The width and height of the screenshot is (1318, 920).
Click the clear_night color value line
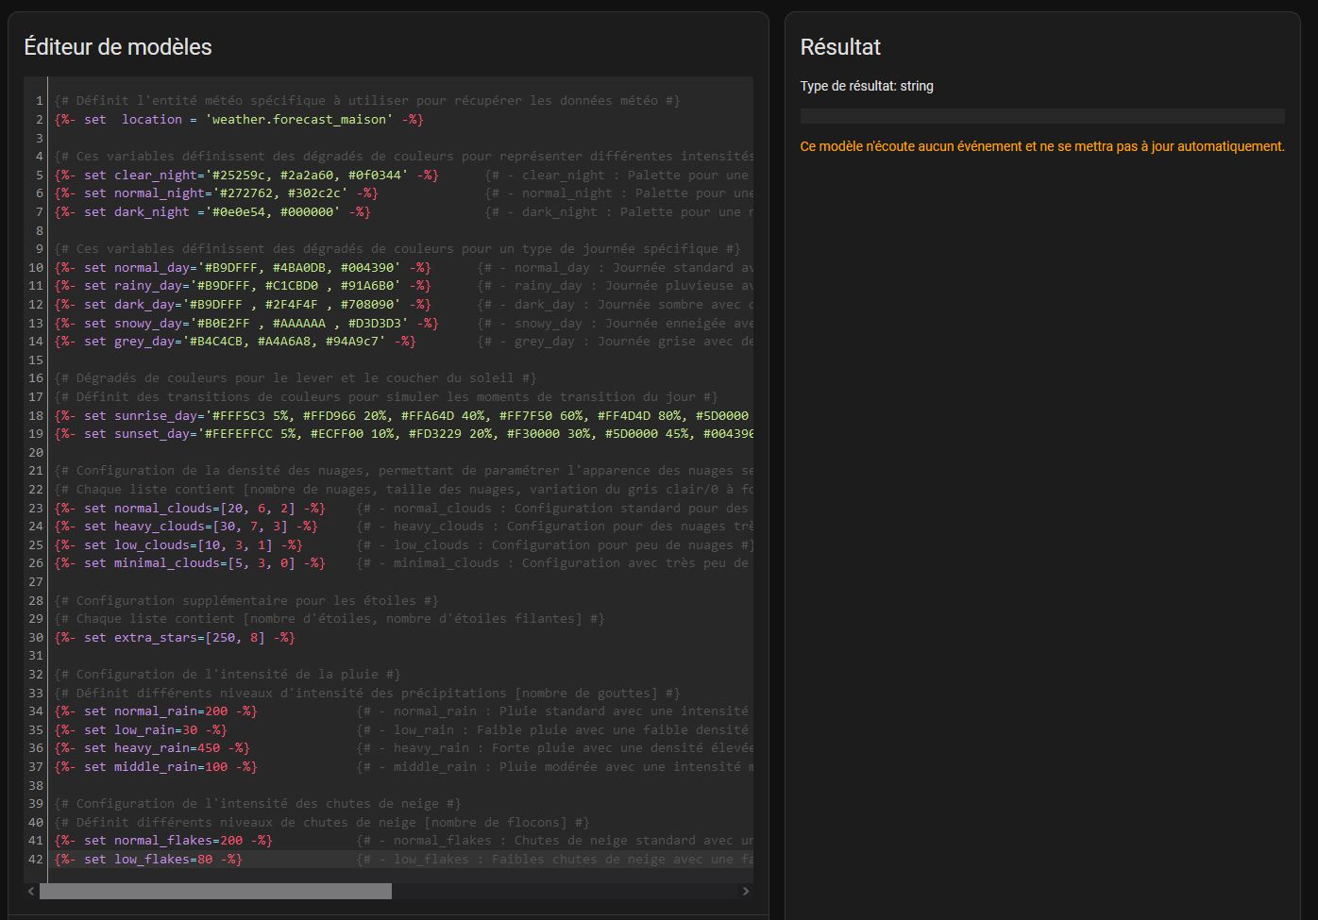pos(403,176)
